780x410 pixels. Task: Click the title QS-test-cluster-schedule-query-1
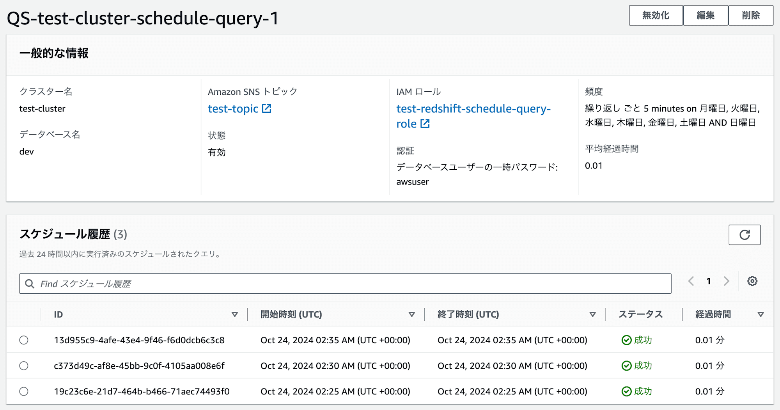click(143, 18)
